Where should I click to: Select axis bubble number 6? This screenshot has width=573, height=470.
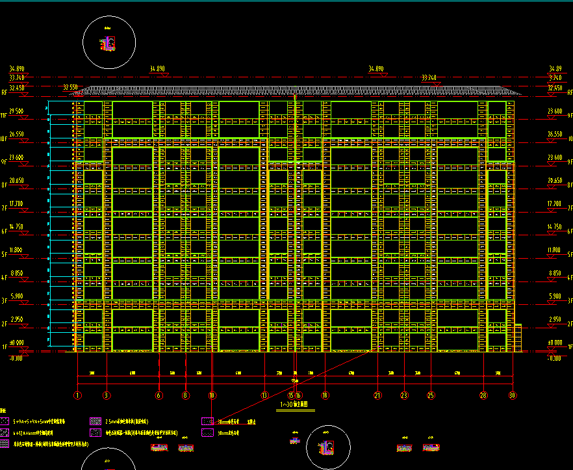tap(159, 395)
